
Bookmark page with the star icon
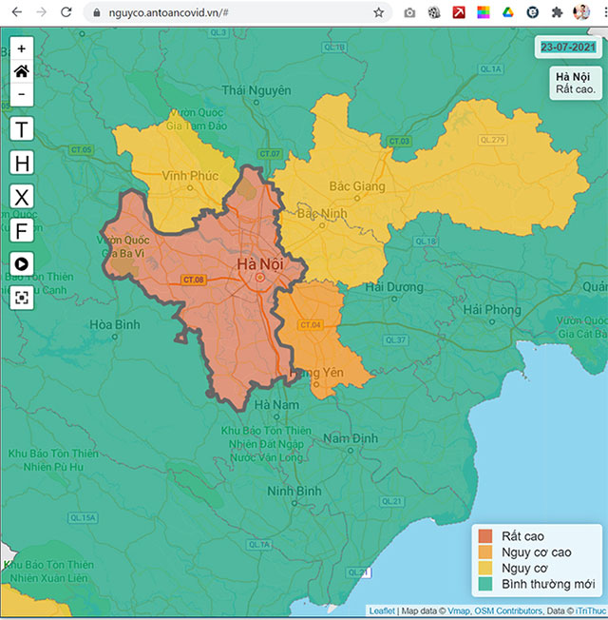point(378,12)
